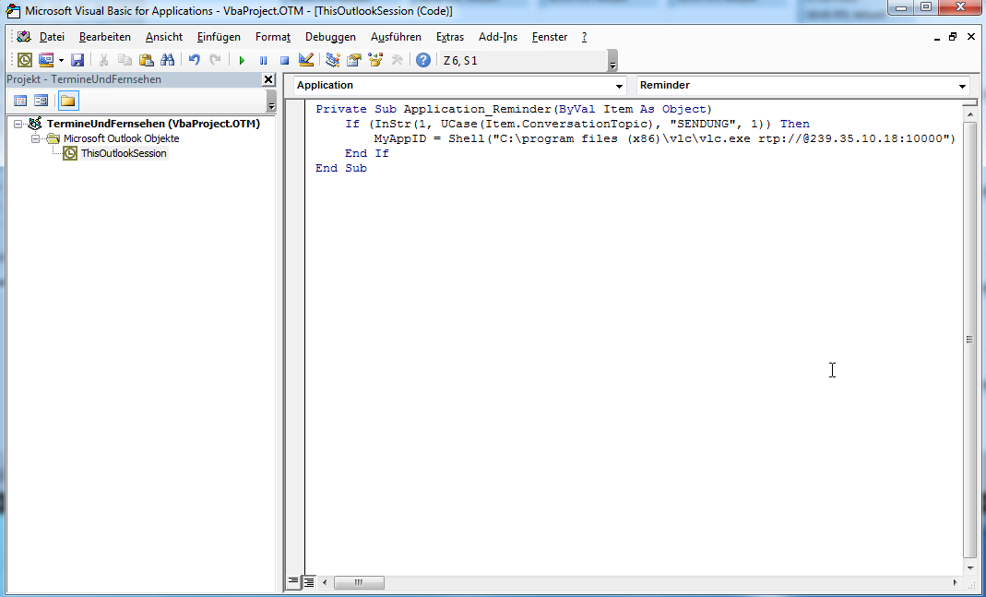The width and height of the screenshot is (986, 597).
Task: Close the Projekt - TermineUndFernsehen pane
Action: [x=268, y=79]
